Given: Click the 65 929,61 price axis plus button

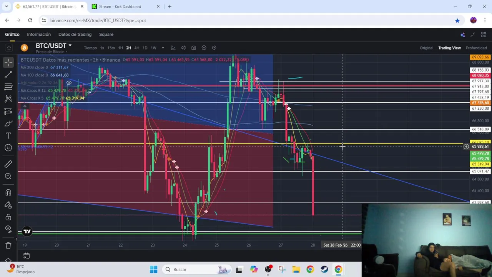Looking at the screenshot, I should click(x=466, y=147).
